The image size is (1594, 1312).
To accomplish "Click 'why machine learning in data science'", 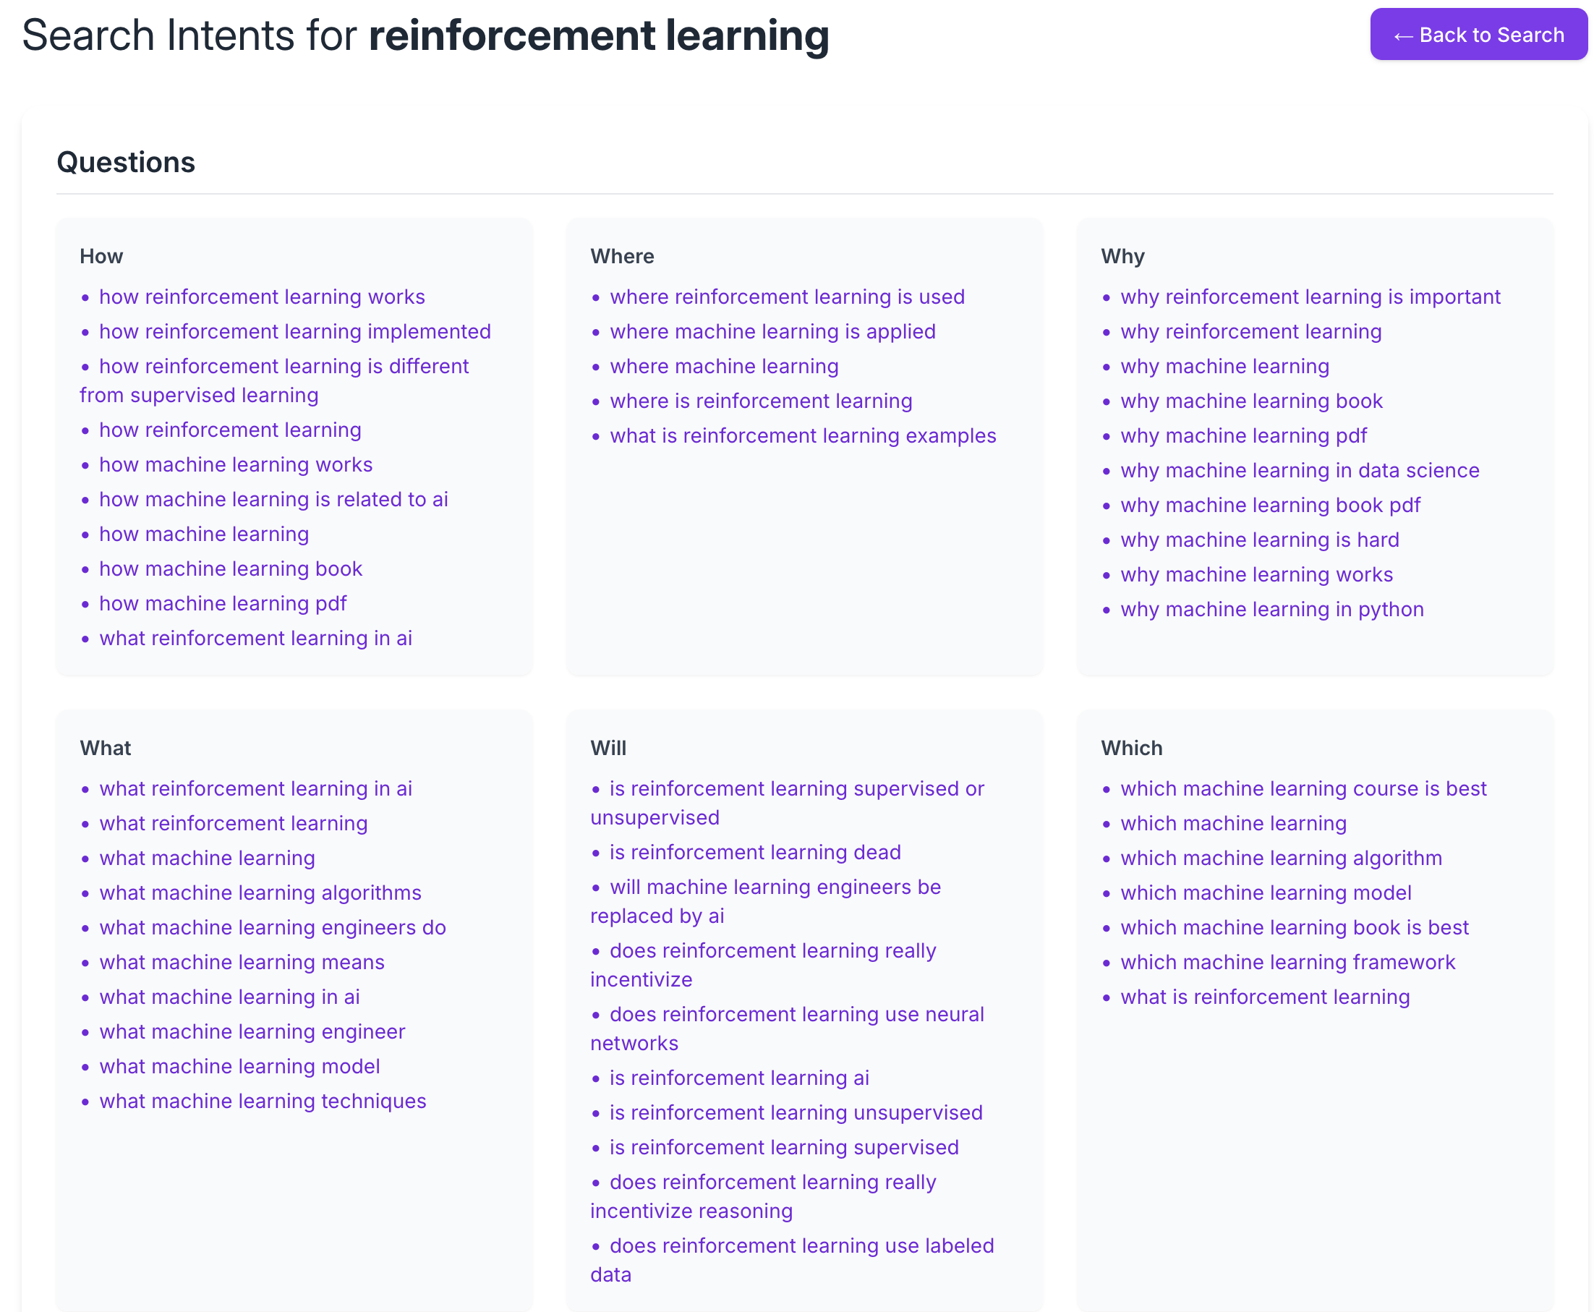I will click(1299, 471).
